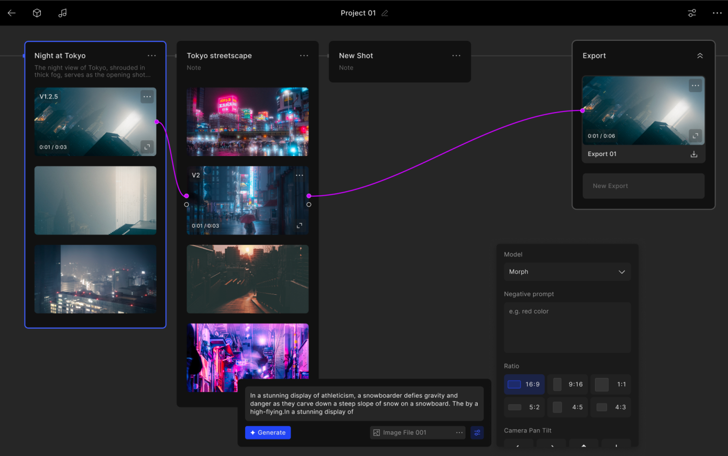Click the settings sliders icon top right
Screen dimensions: 728x456
coord(691,13)
